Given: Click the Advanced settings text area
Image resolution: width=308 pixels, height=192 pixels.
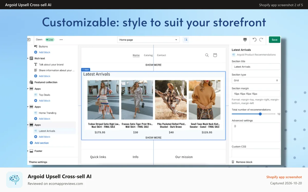Looking at the screenshot, I should pyautogui.click(x=256, y=132).
